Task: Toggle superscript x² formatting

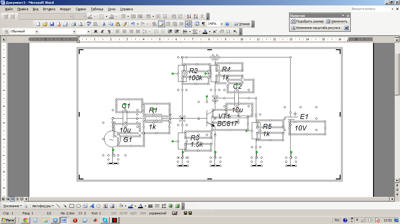Action: 215,32
